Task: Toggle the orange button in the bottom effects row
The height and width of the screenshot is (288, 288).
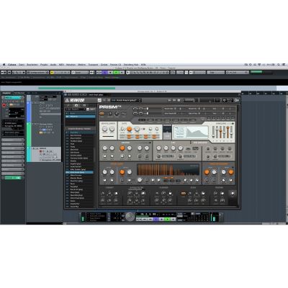Action: tap(183, 193)
